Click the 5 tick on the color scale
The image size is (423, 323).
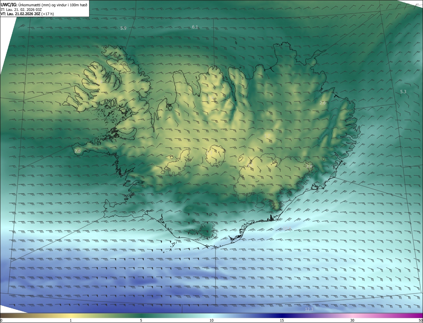[x=141, y=320]
